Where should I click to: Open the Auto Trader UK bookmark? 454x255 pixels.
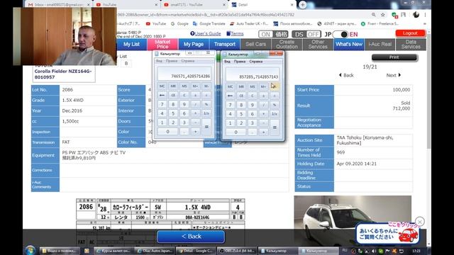coord(249,23)
